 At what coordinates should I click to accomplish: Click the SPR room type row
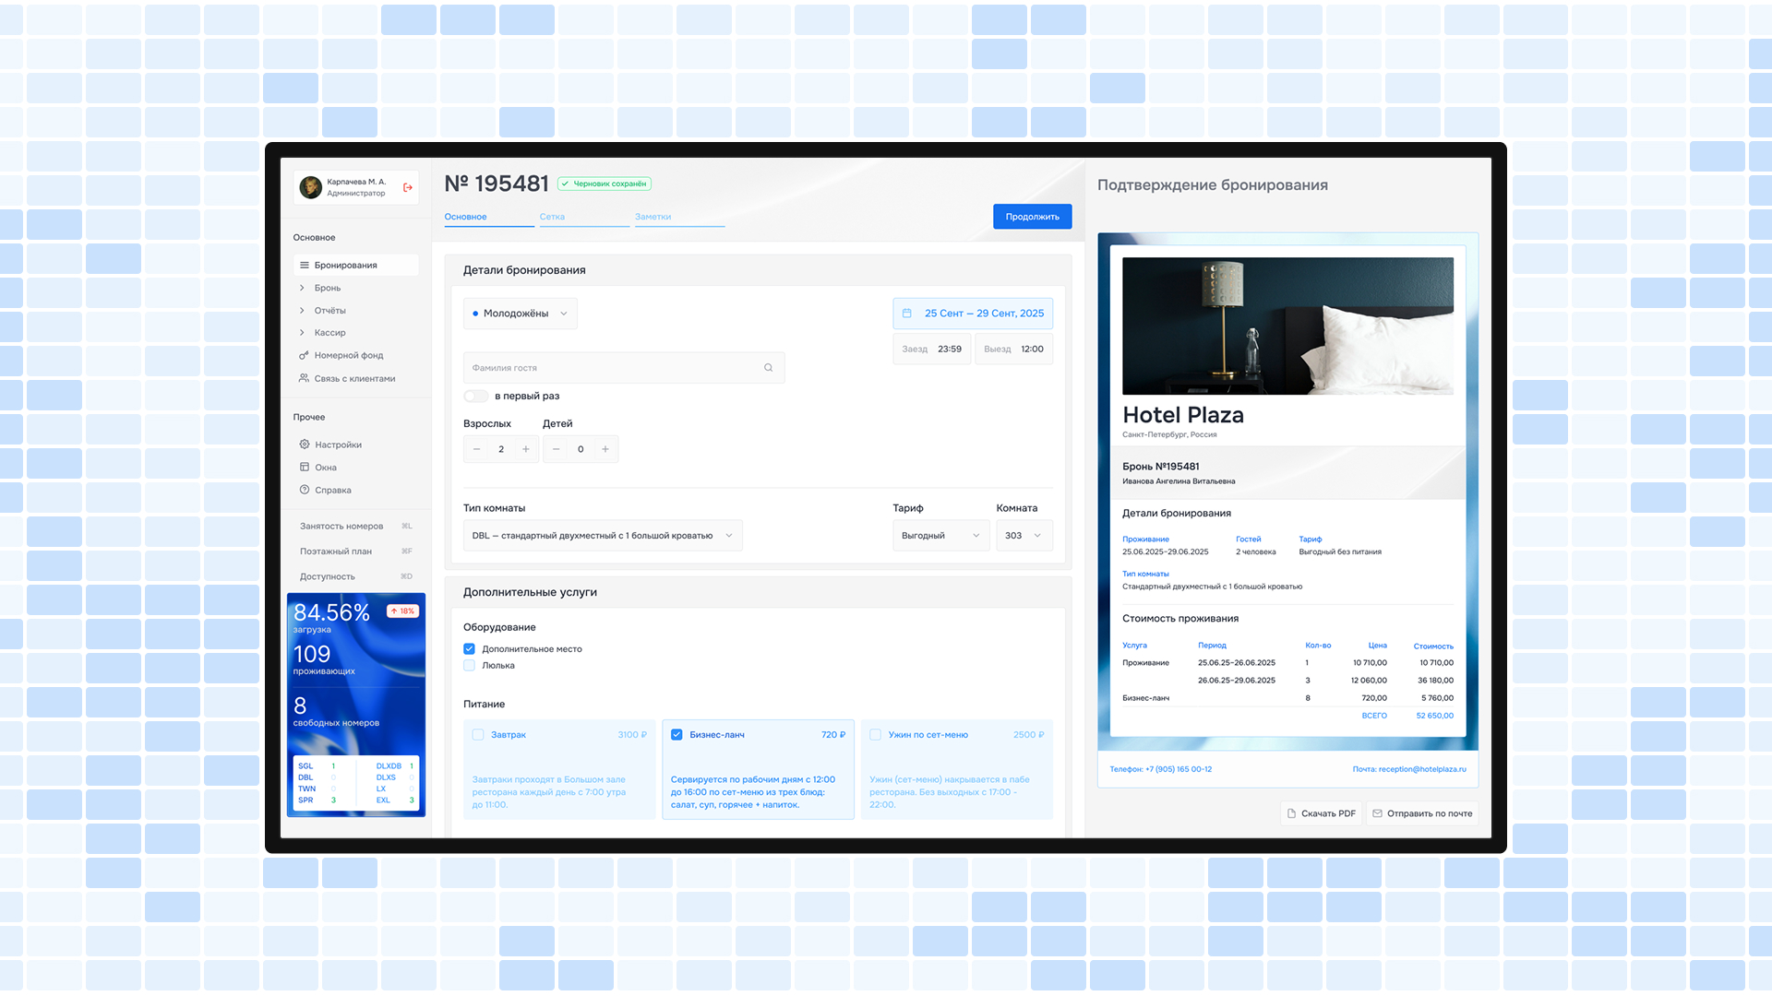[317, 800]
